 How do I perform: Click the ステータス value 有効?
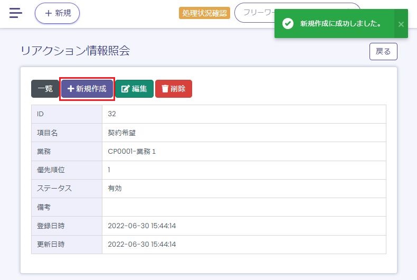[x=115, y=189]
